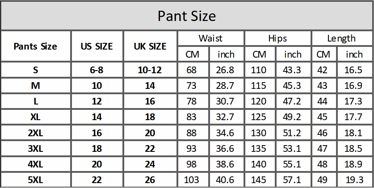This screenshot has width=374, height=188.
Task: Select the "UK SIZE" column header
Action: 150,46
